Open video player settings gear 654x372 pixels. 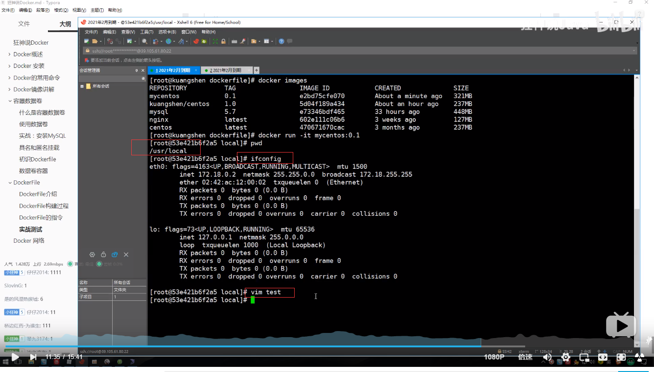[566, 357]
